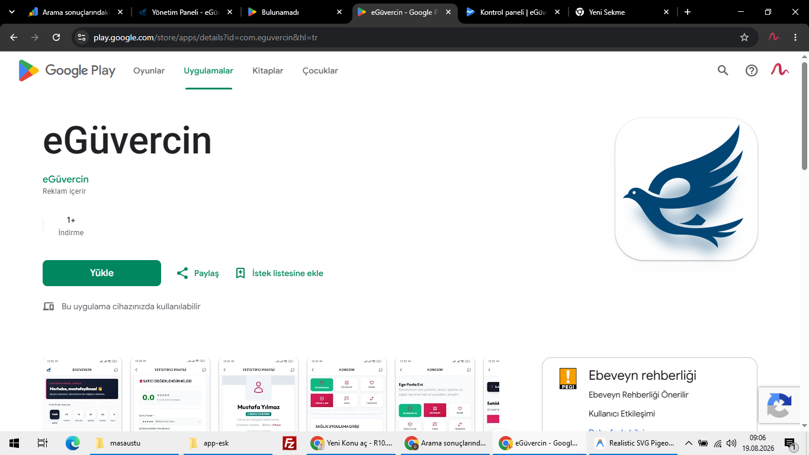Open the Mustafa Yılmaz profile screenshot

tap(259, 395)
